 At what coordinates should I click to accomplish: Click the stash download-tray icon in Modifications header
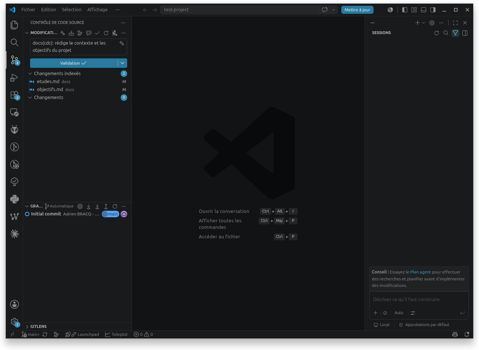71,33
